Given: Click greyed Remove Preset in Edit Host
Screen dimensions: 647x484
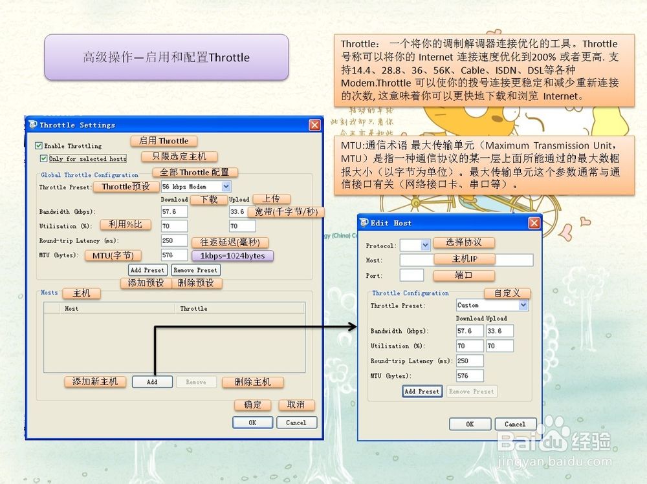Looking at the screenshot, I should (471, 391).
